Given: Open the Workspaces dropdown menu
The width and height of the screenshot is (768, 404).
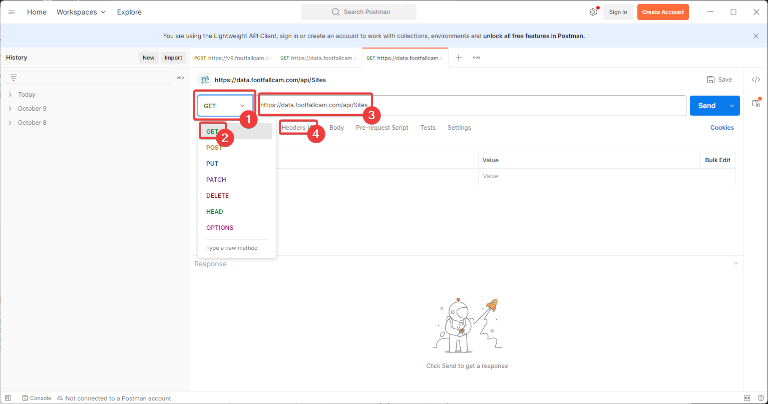Looking at the screenshot, I should (81, 12).
